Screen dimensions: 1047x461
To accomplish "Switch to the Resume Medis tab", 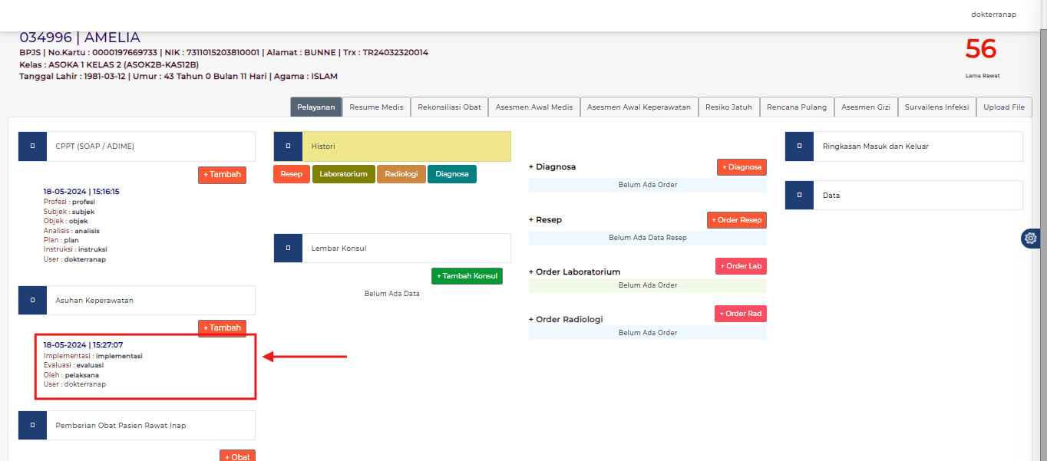I will click(x=375, y=107).
